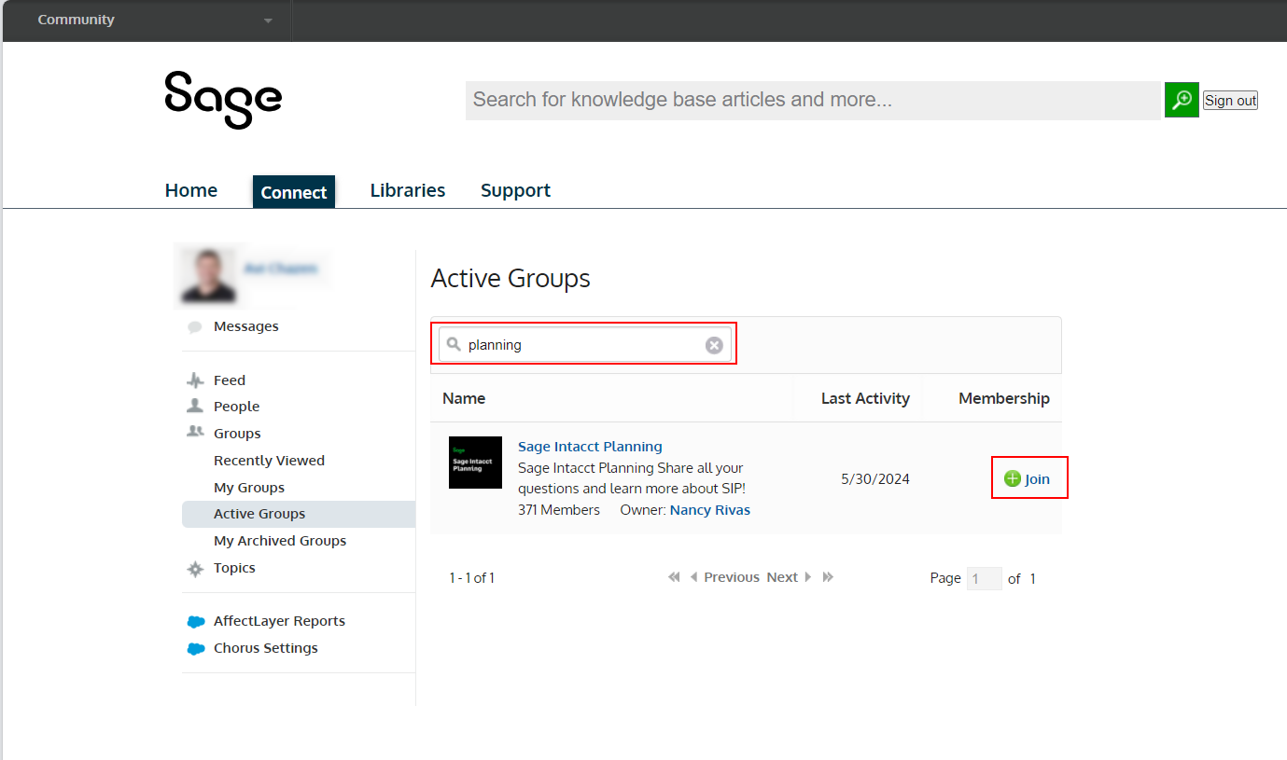
Task: Clear the planning search with the X icon
Action: [x=714, y=346]
